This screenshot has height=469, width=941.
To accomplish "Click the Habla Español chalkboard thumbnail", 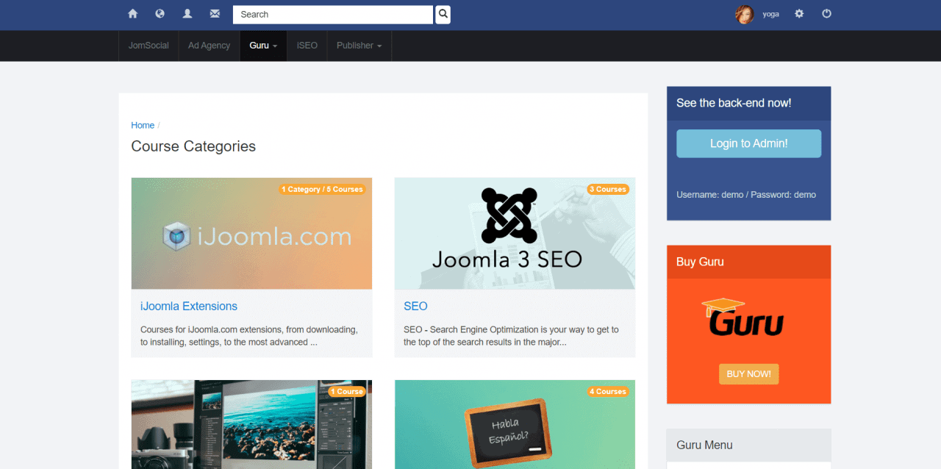I will [x=515, y=424].
